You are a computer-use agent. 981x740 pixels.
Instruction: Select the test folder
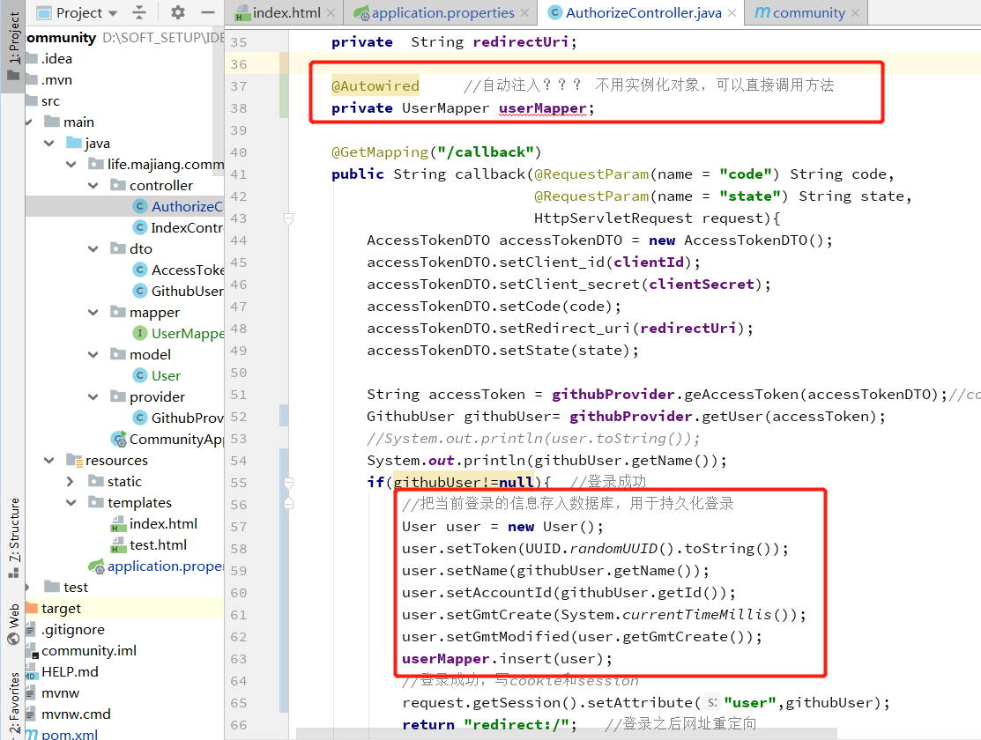[66, 588]
